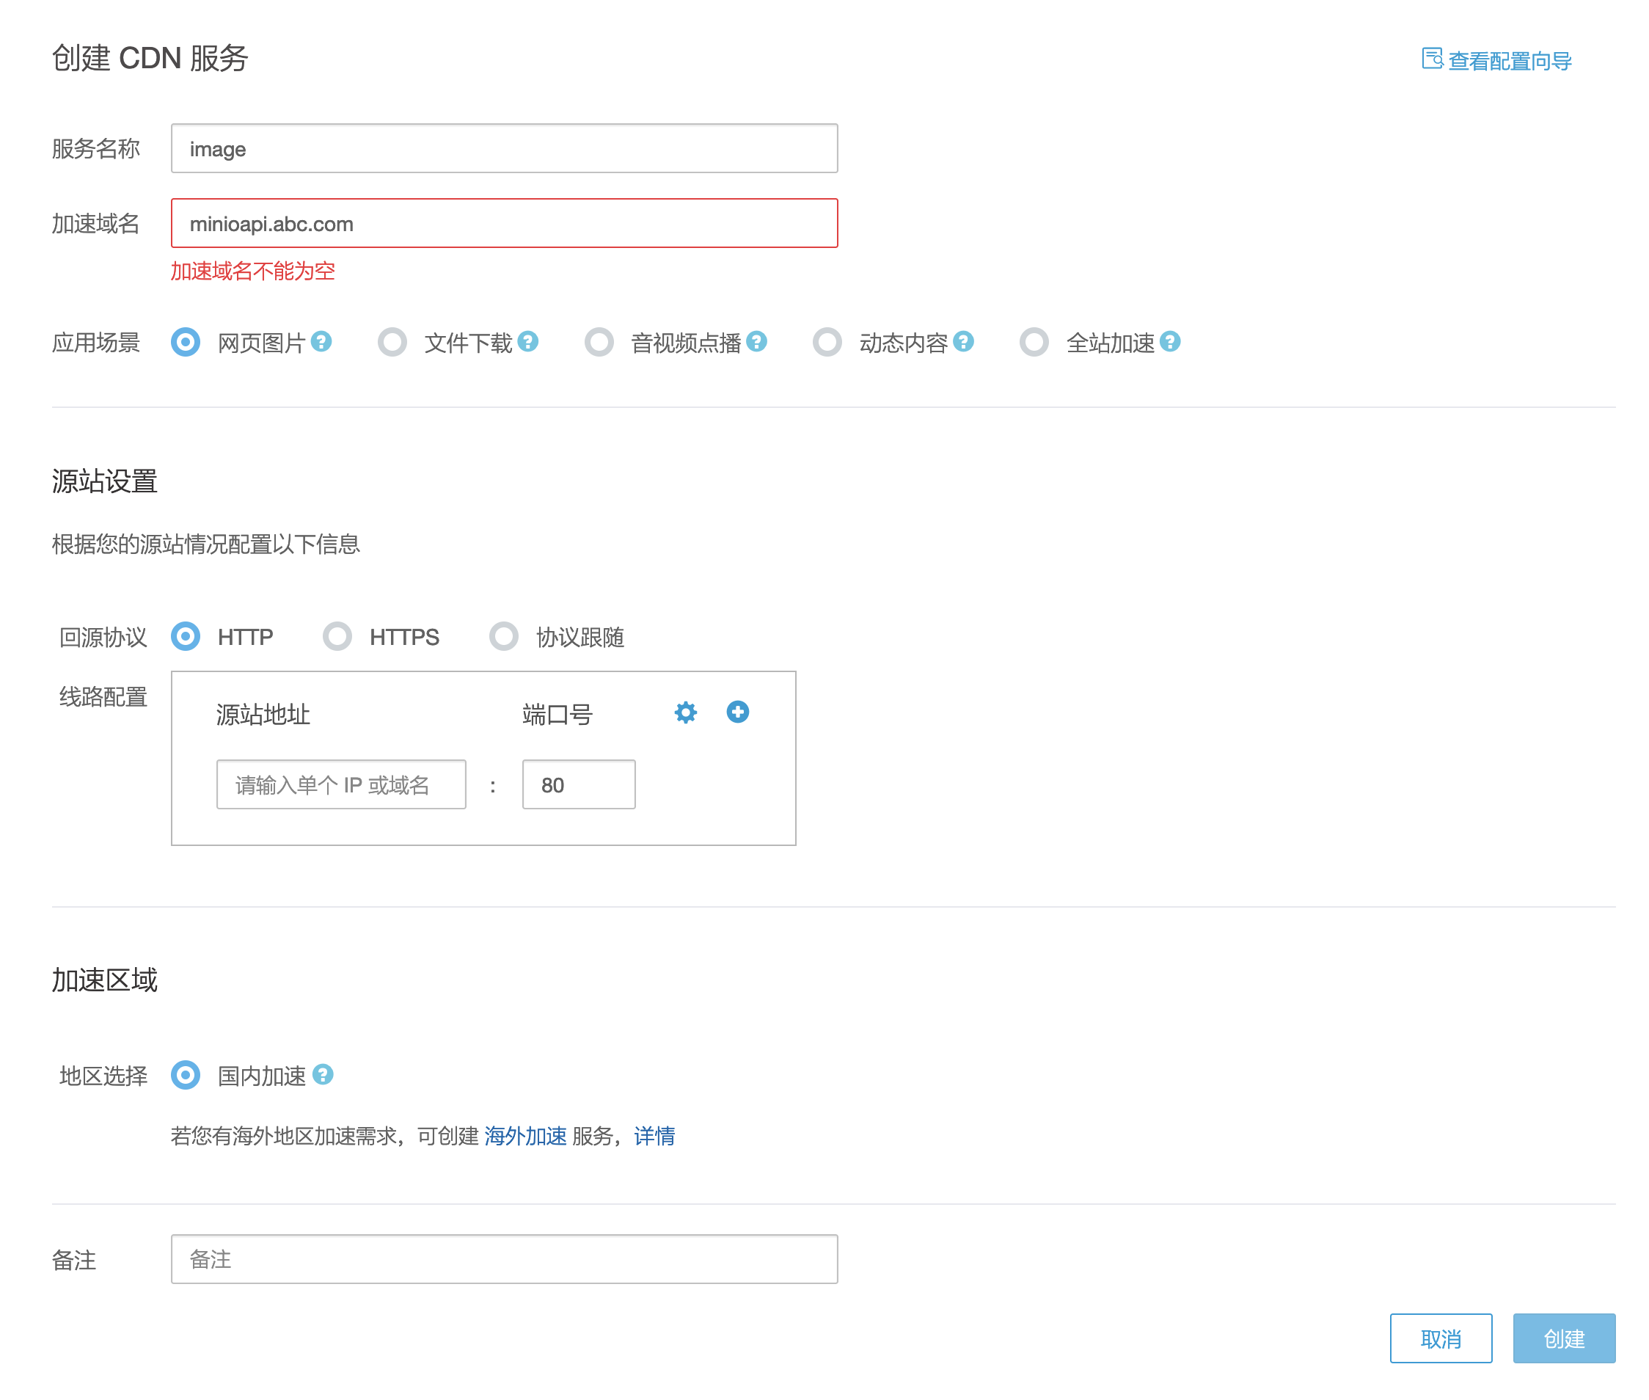Choose the 全站加速 application scenario
The width and height of the screenshot is (1649, 1400).
(x=1034, y=342)
